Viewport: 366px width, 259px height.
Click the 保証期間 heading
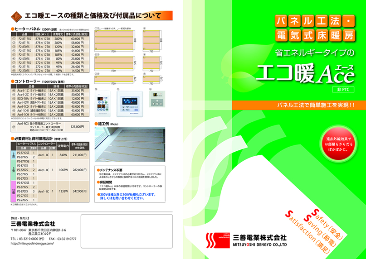pos(104,182)
